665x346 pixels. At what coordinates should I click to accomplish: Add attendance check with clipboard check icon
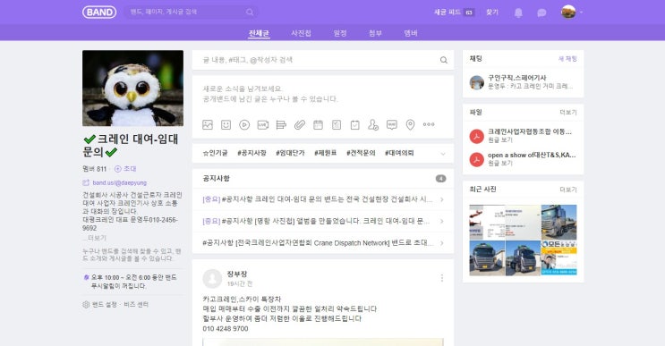point(355,124)
